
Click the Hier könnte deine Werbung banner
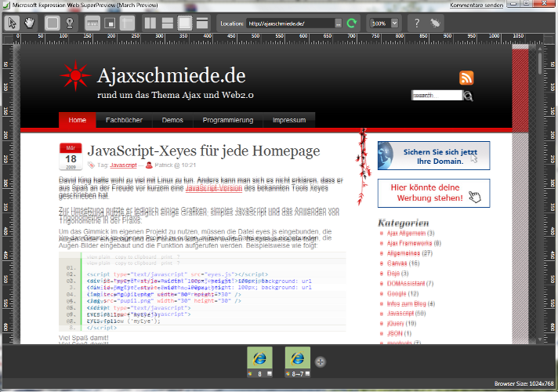click(x=433, y=193)
